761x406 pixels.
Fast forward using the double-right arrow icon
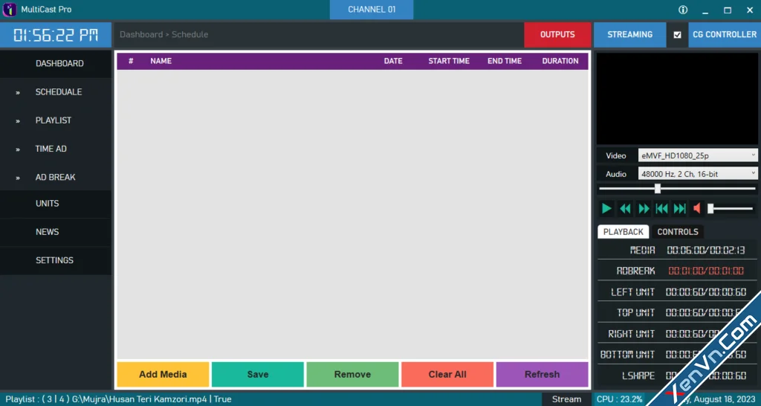tap(644, 209)
